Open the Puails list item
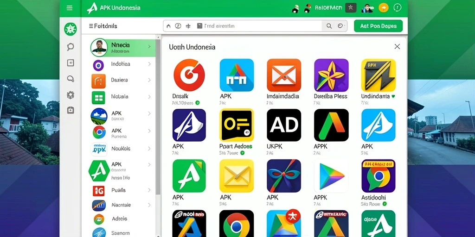 (x=122, y=190)
